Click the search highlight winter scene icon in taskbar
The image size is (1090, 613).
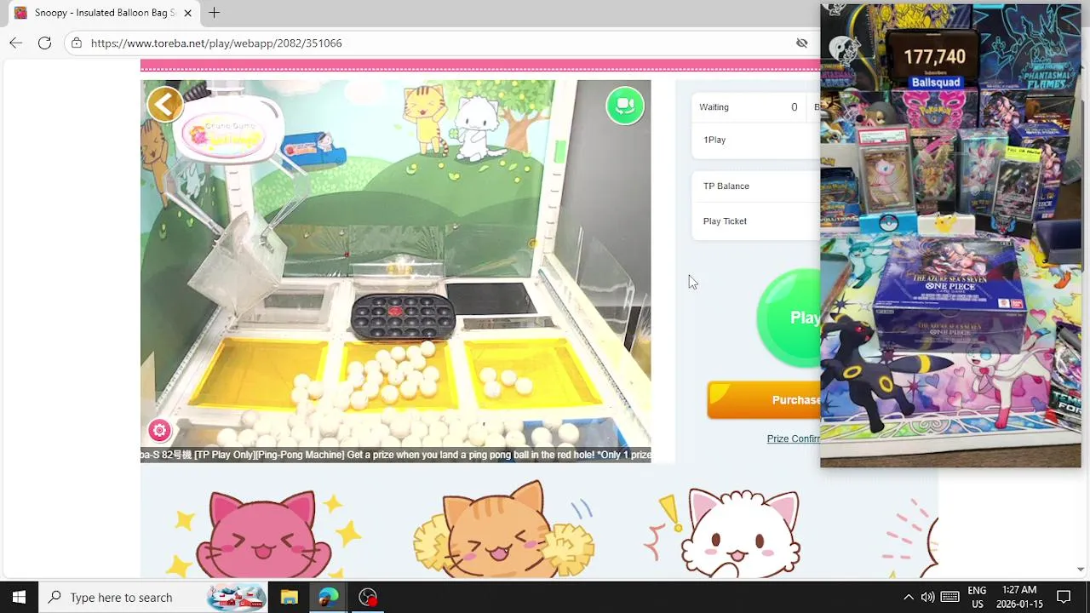coord(237,597)
